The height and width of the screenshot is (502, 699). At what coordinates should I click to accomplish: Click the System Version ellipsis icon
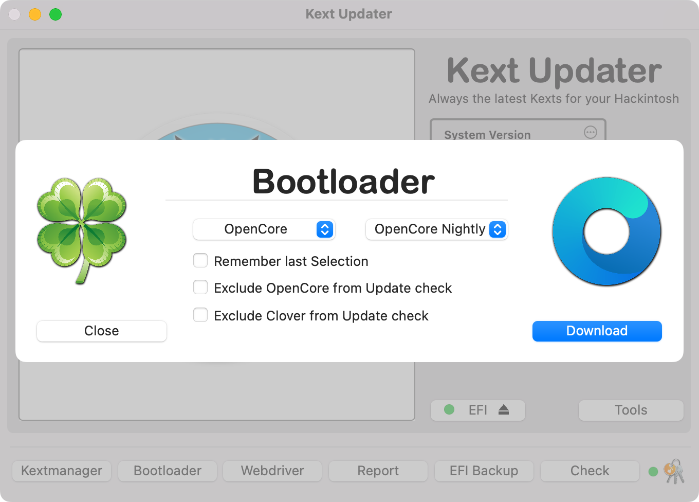click(591, 132)
